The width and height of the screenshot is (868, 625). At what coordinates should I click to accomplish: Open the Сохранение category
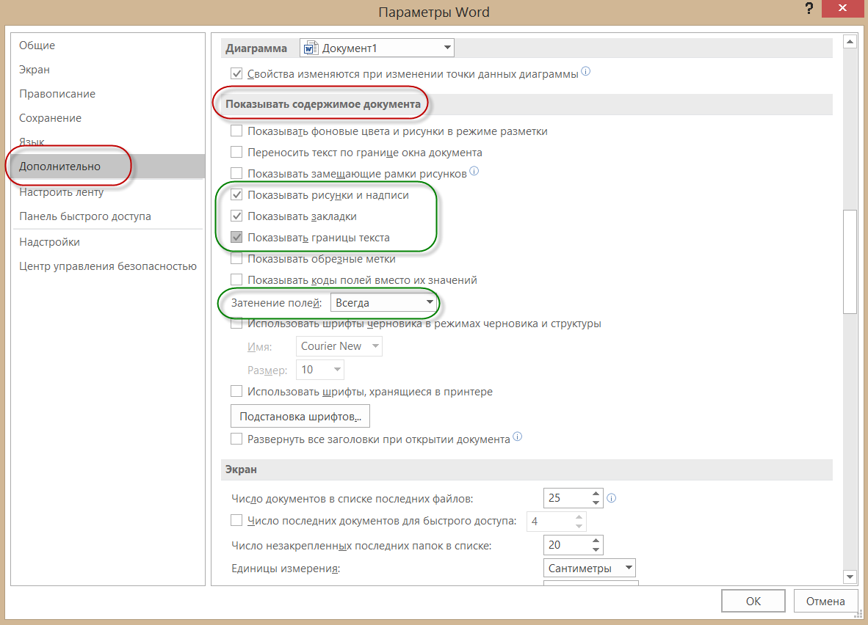tap(108, 118)
